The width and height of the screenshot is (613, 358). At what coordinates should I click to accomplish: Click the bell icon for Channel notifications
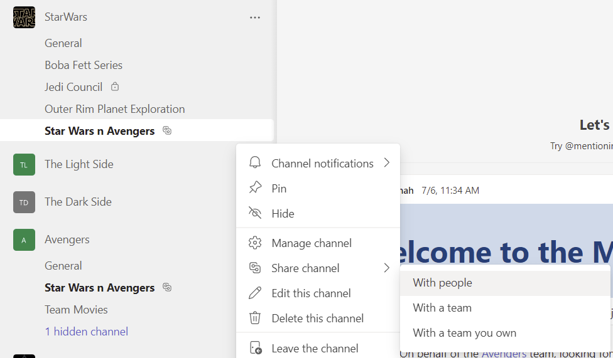[255, 163]
